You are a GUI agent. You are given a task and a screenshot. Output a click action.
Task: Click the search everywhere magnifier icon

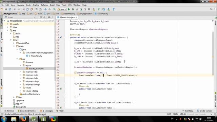(x=211, y=9)
